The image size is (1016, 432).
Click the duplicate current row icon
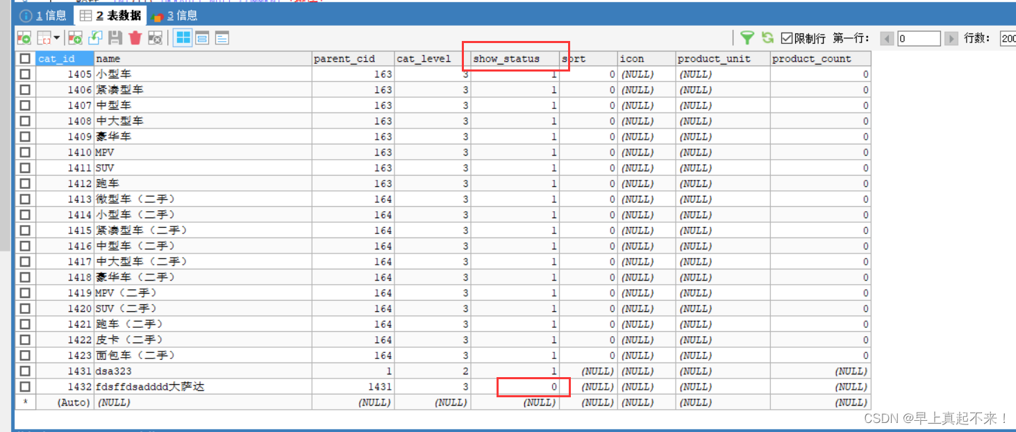point(95,38)
